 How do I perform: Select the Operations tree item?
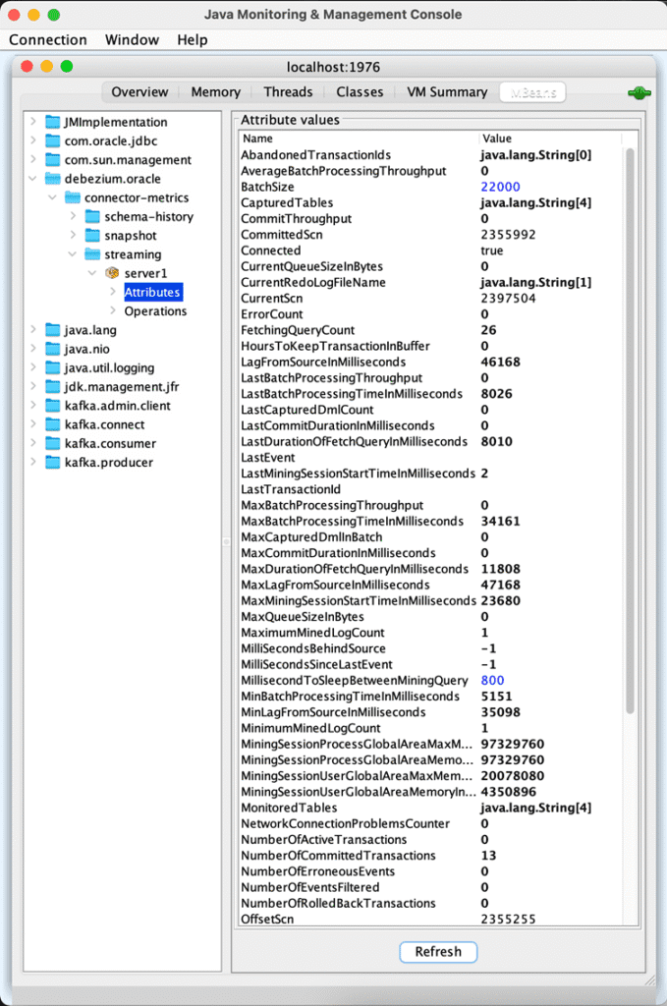click(x=156, y=311)
